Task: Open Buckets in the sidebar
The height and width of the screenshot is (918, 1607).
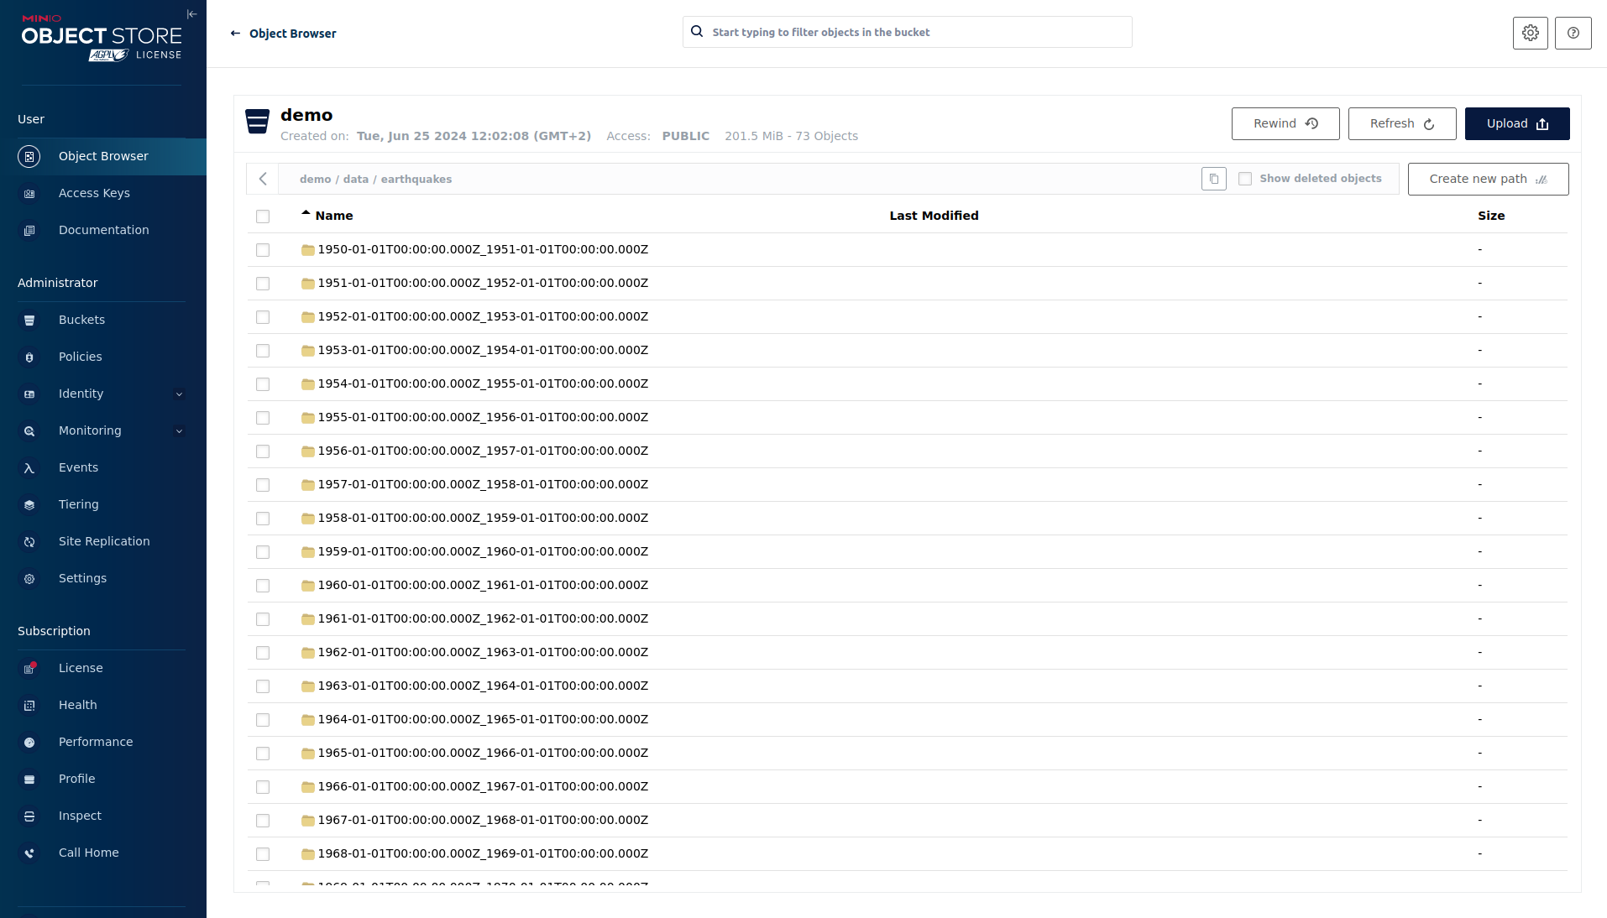Action: point(81,320)
